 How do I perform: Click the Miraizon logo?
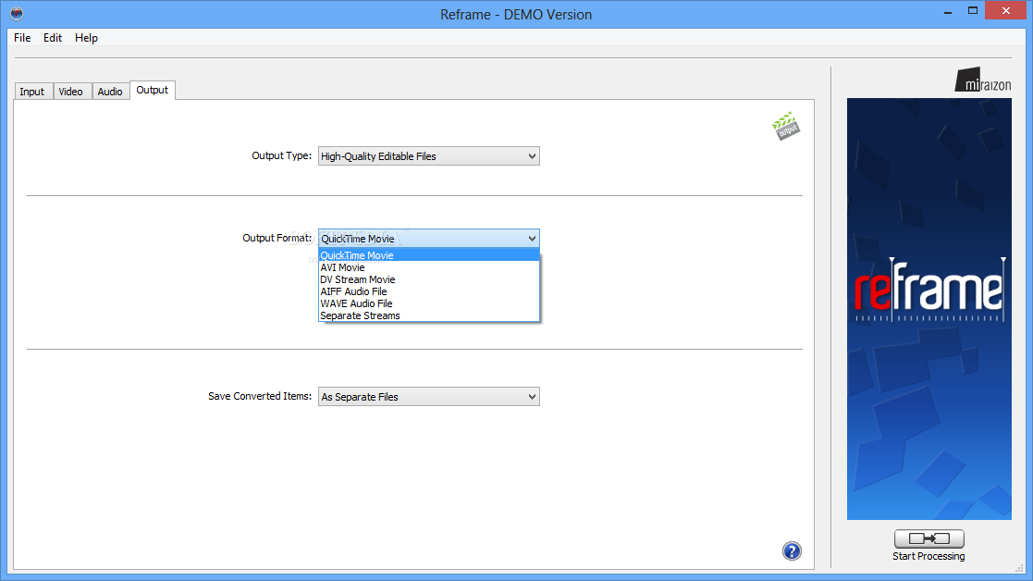983,80
